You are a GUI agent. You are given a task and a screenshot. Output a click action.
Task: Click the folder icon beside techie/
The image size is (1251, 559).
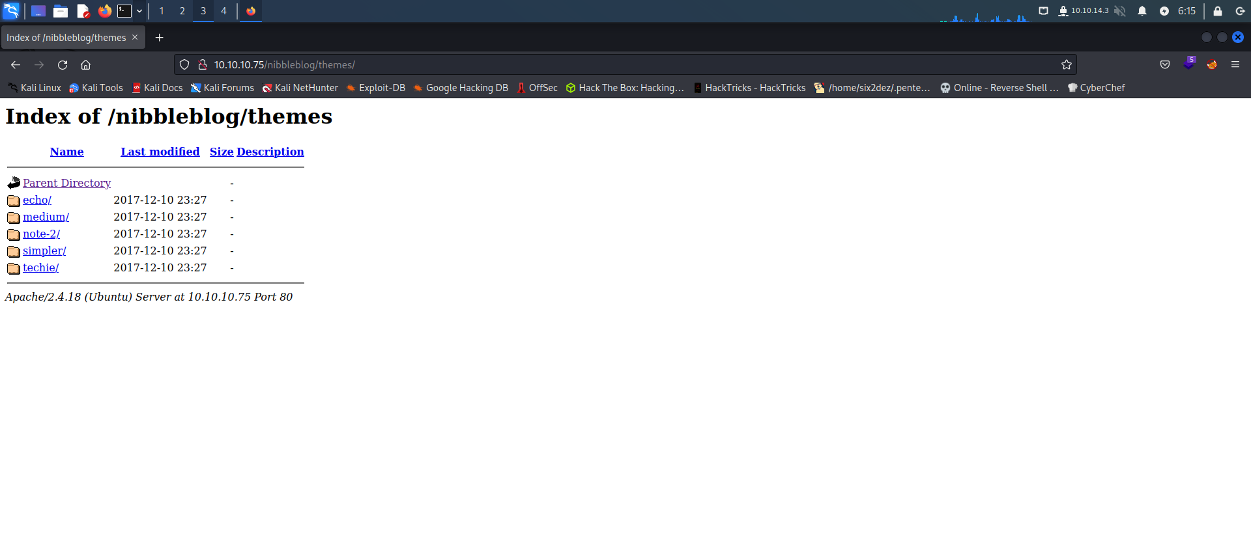click(14, 268)
